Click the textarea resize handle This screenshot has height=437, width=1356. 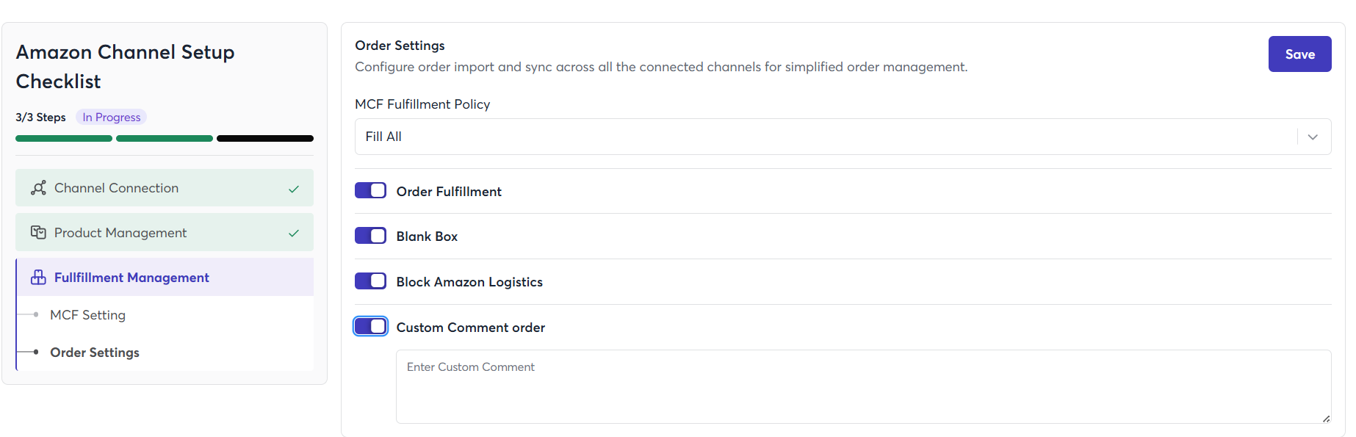(x=1326, y=419)
